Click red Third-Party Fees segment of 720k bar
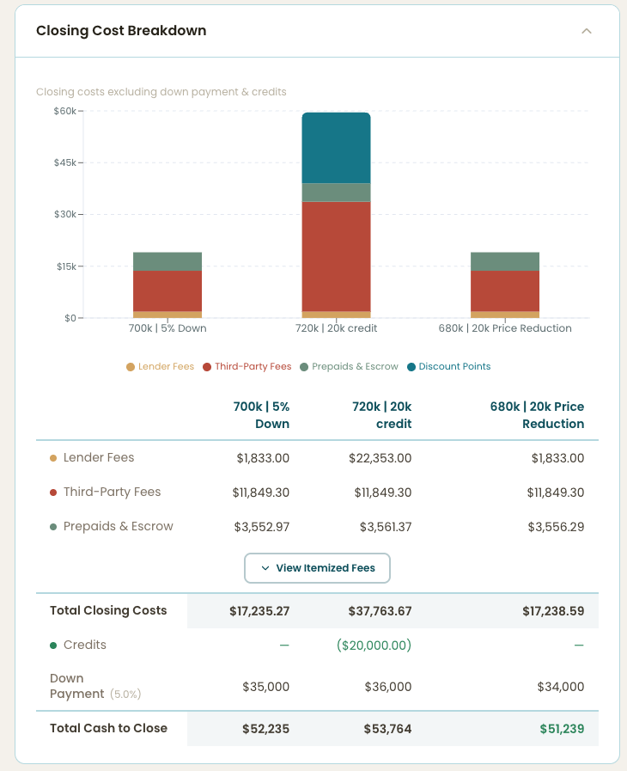Image resolution: width=627 pixels, height=771 pixels. point(336,257)
